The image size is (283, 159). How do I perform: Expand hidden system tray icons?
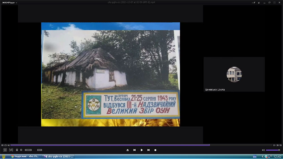point(263,156)
